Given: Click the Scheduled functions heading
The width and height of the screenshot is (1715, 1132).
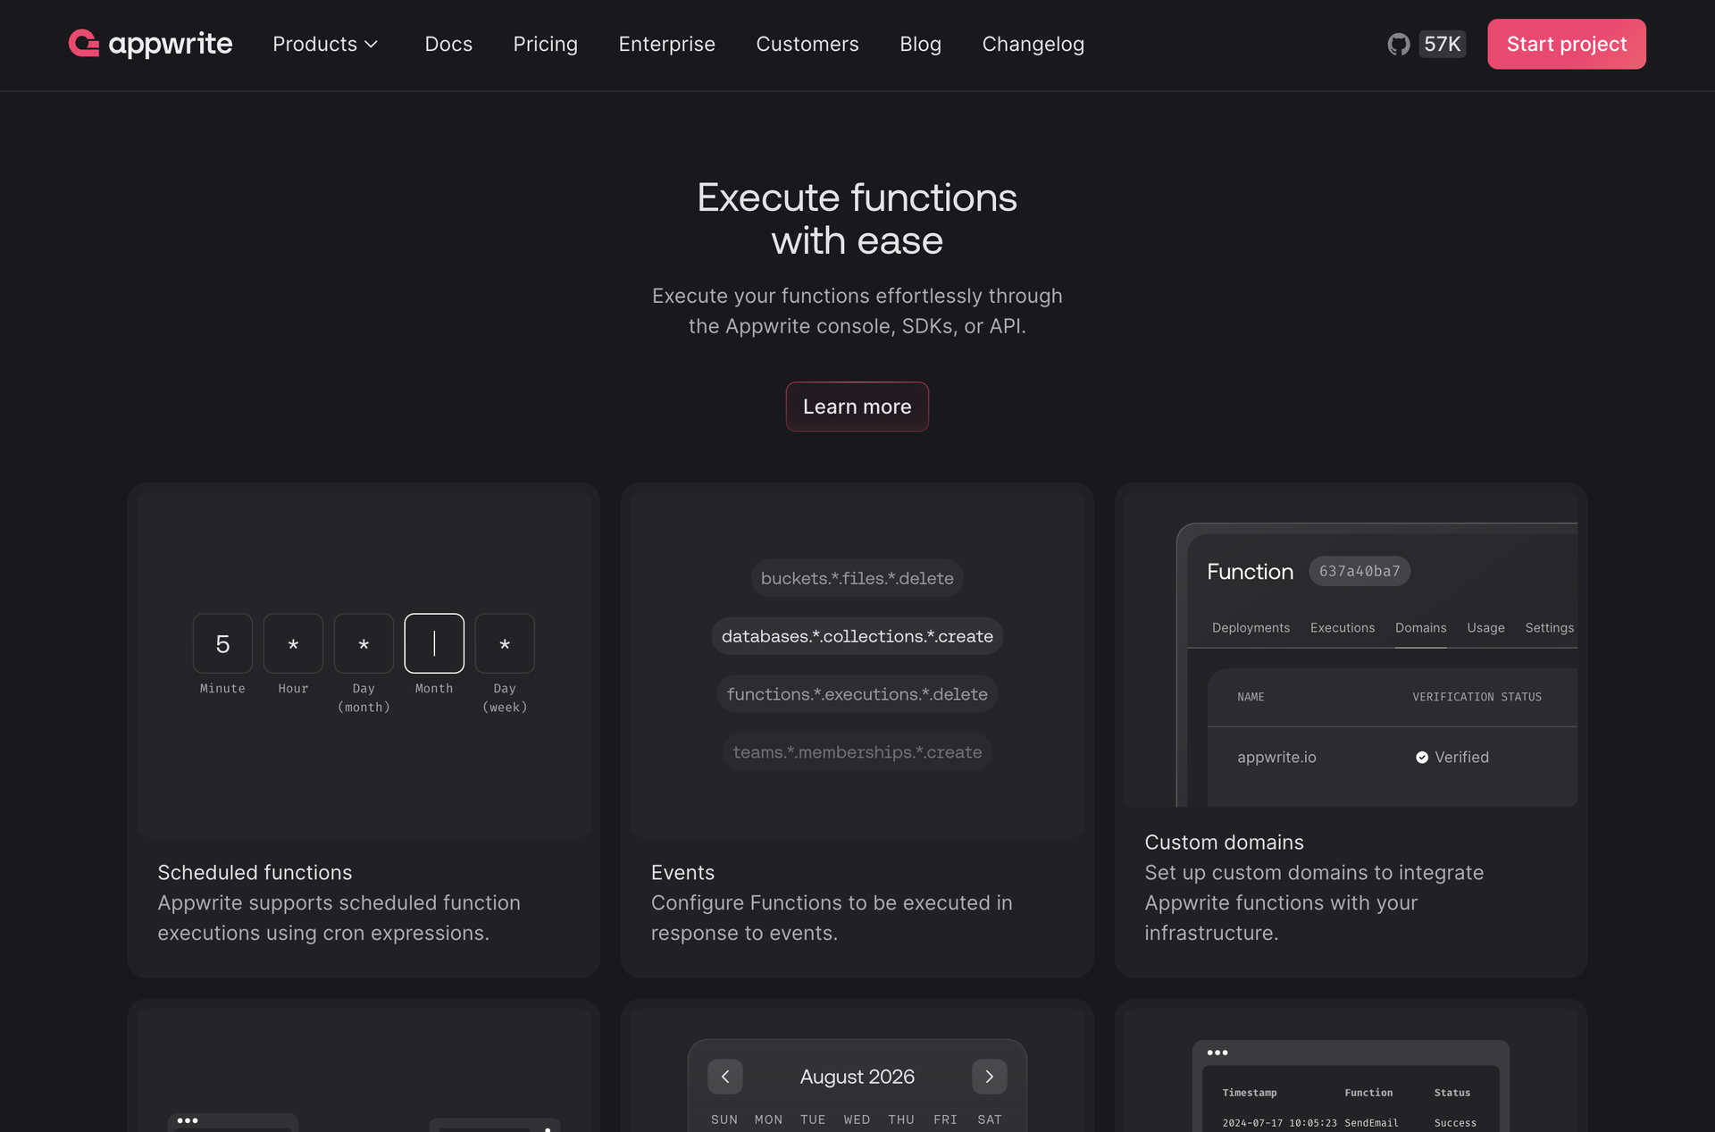Looking at the screenshot, I should pyautogui.click(x=255, y=873).
